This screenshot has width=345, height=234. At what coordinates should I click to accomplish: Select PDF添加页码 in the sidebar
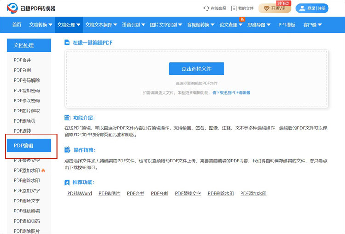point(27,221)
